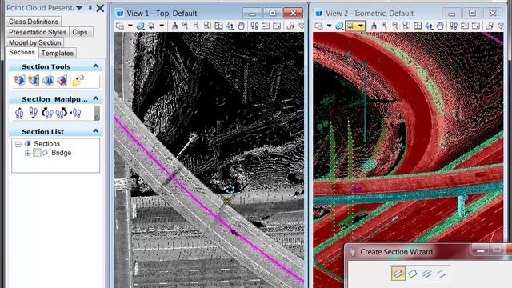This screenshot has height=288, width=512.
Task: Click highlighted View 2 brightness sun icon
Action: [x=350, y=26]
